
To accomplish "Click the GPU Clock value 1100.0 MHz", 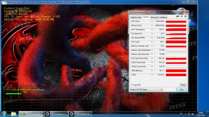I will coord(160,21).
